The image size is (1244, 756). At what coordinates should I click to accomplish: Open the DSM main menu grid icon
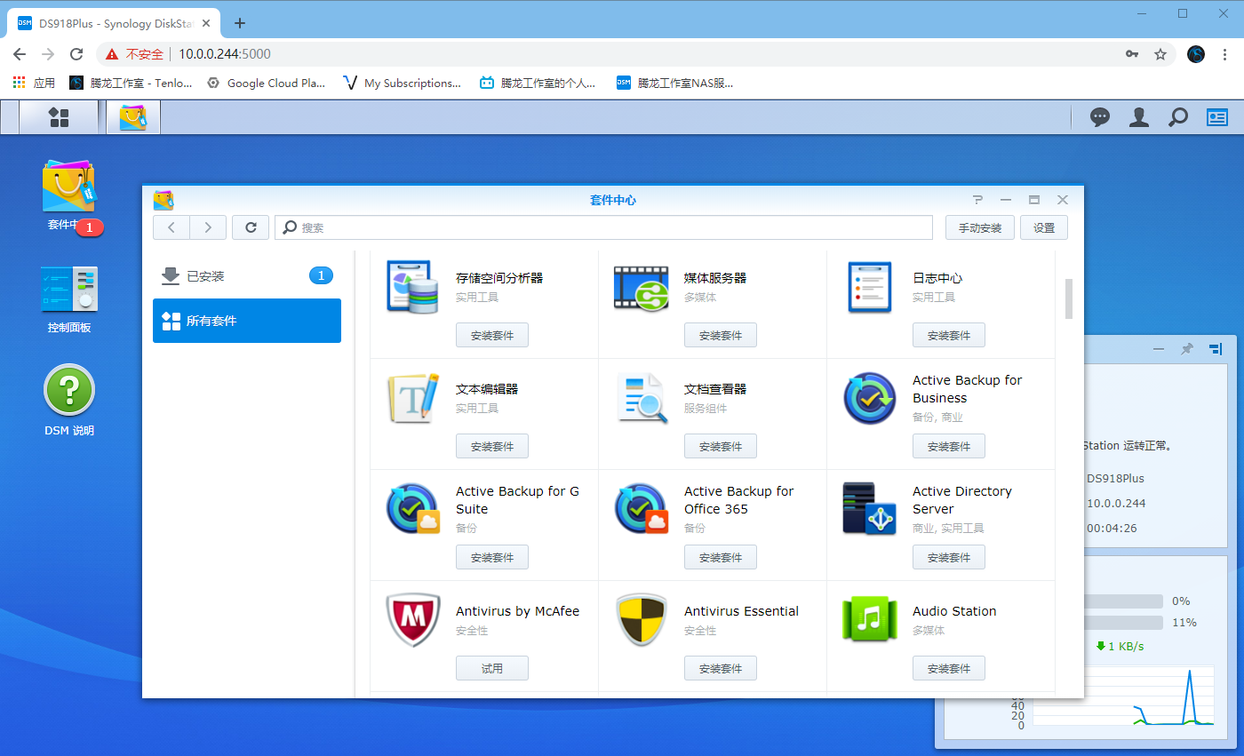(59, 117)
